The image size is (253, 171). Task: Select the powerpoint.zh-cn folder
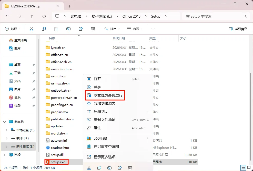pos(64,97)
